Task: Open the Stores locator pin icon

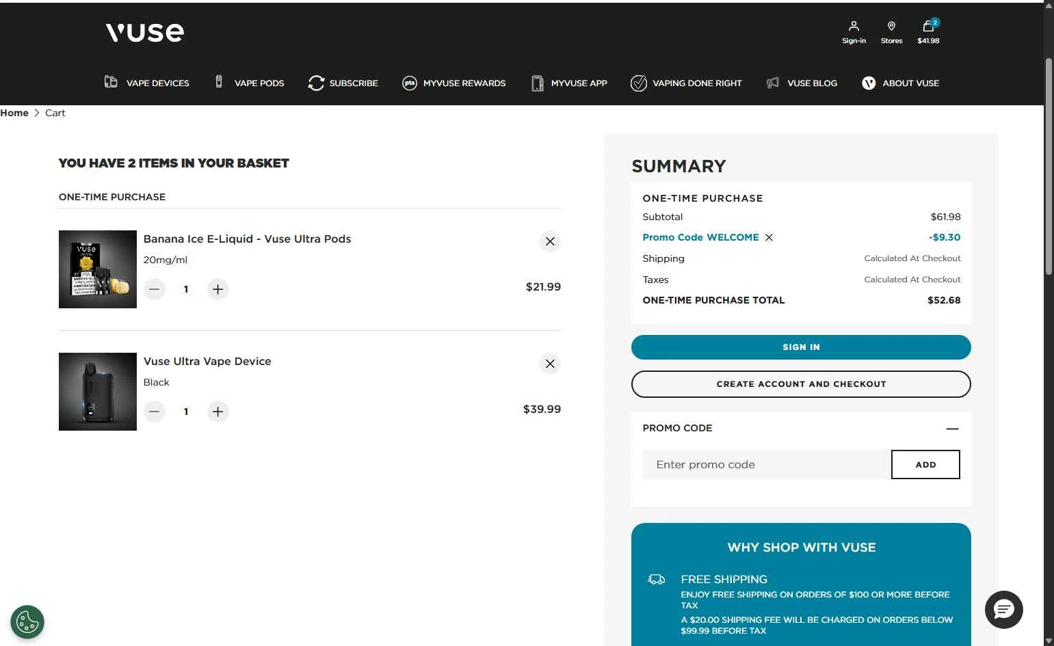Action: (x=891, y=26)
